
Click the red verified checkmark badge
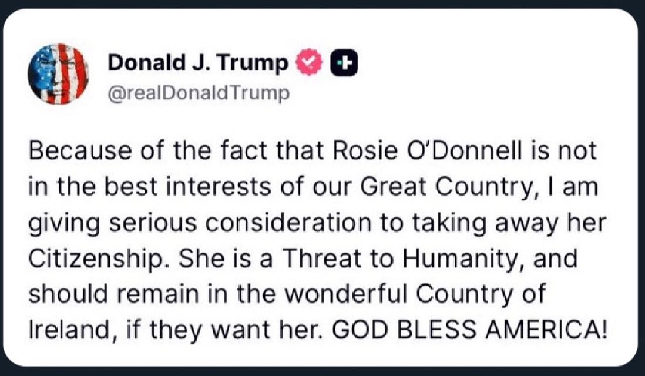pos(310,62)
